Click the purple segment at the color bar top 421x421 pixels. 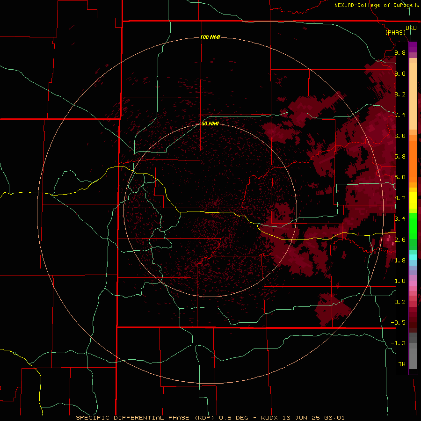pyautogui.click(x=413, y=47)
